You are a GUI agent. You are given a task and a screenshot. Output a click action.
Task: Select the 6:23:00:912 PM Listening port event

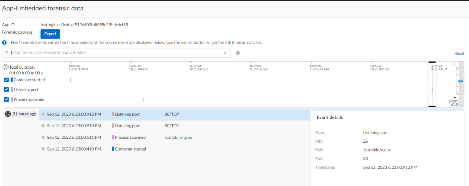click(x=174, y=114)
